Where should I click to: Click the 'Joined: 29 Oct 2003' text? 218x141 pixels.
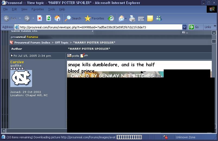coord(26,92)
